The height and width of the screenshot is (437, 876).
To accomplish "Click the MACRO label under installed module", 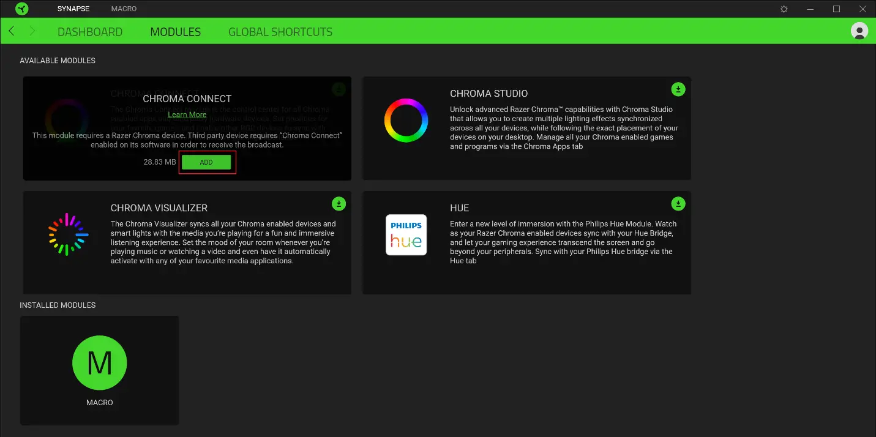I will pos(99,403).
